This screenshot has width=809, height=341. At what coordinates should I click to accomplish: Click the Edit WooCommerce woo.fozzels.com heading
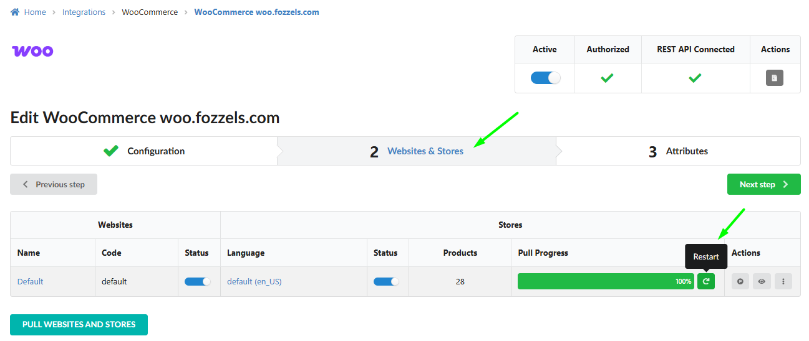(145, 118)
